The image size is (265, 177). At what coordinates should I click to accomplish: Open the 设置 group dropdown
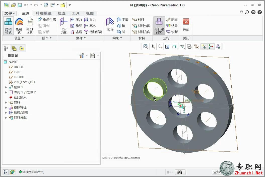[x=19, y=38]
